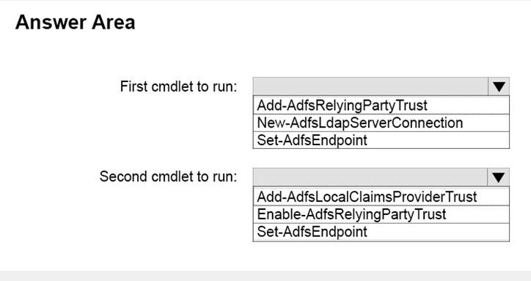Image resolution: width=531 pixels, height=281 pixels.
Task: Pick the LDAP server connection cmdlet entry
Action: point(381,123)
